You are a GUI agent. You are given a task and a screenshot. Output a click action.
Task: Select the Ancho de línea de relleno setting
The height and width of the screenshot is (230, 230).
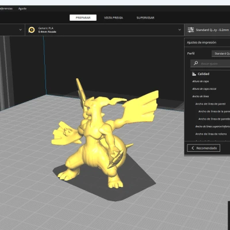tap(211, 134)
